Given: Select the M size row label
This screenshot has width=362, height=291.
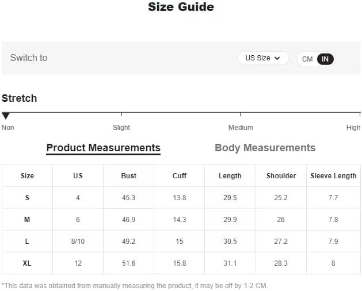Looking at the screenshot, I should 27,220.
